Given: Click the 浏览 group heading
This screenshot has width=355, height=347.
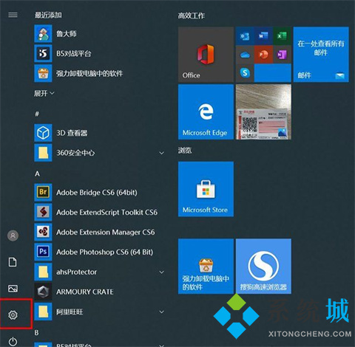Looking at the screenshot, I should 185,150.
